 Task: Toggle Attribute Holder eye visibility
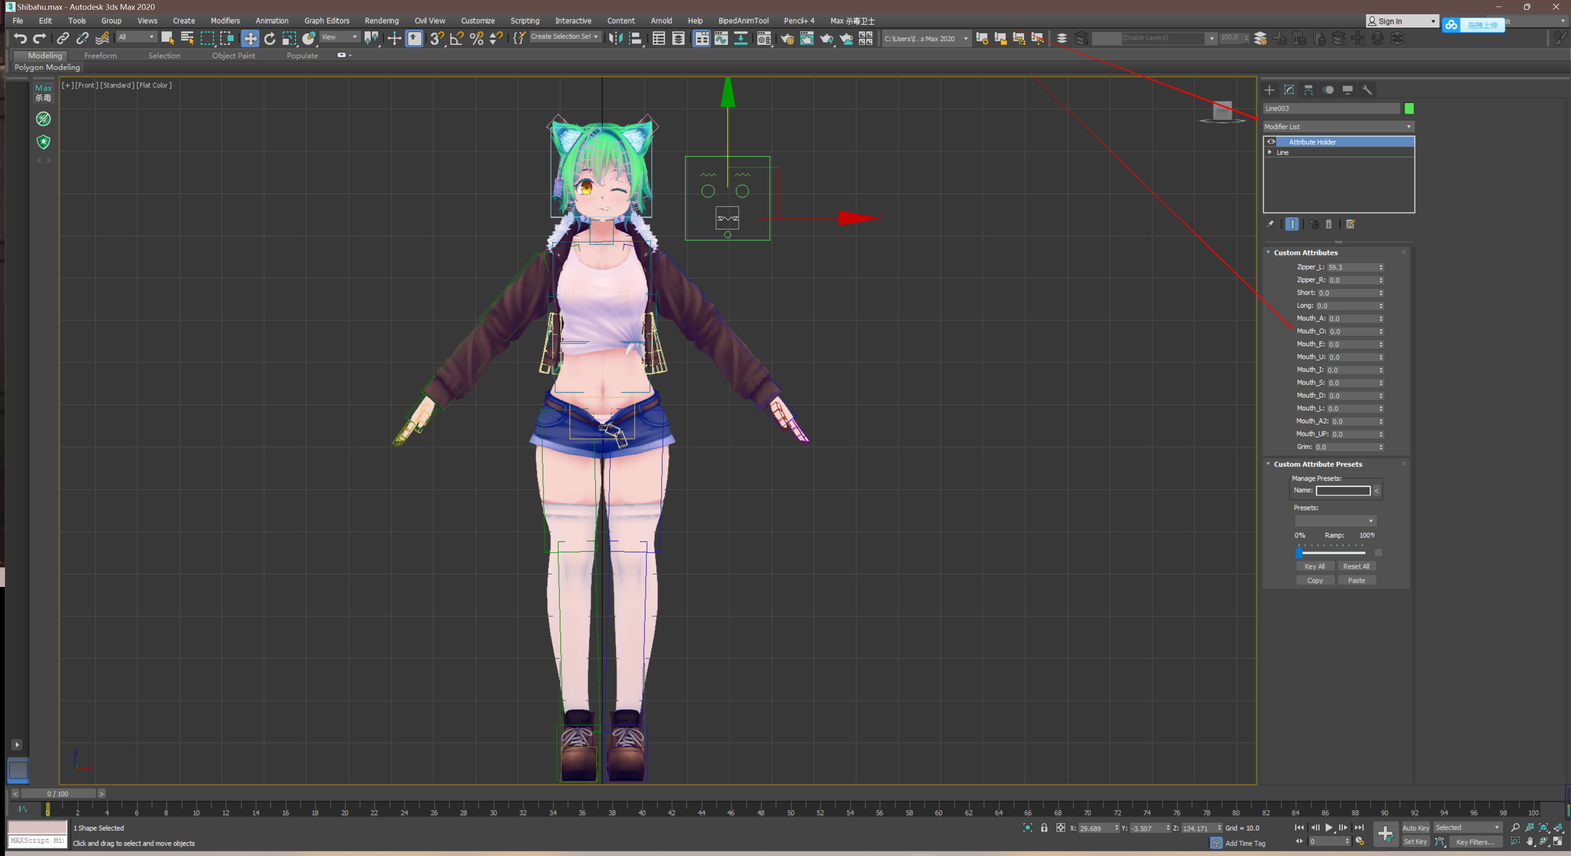1271,141
